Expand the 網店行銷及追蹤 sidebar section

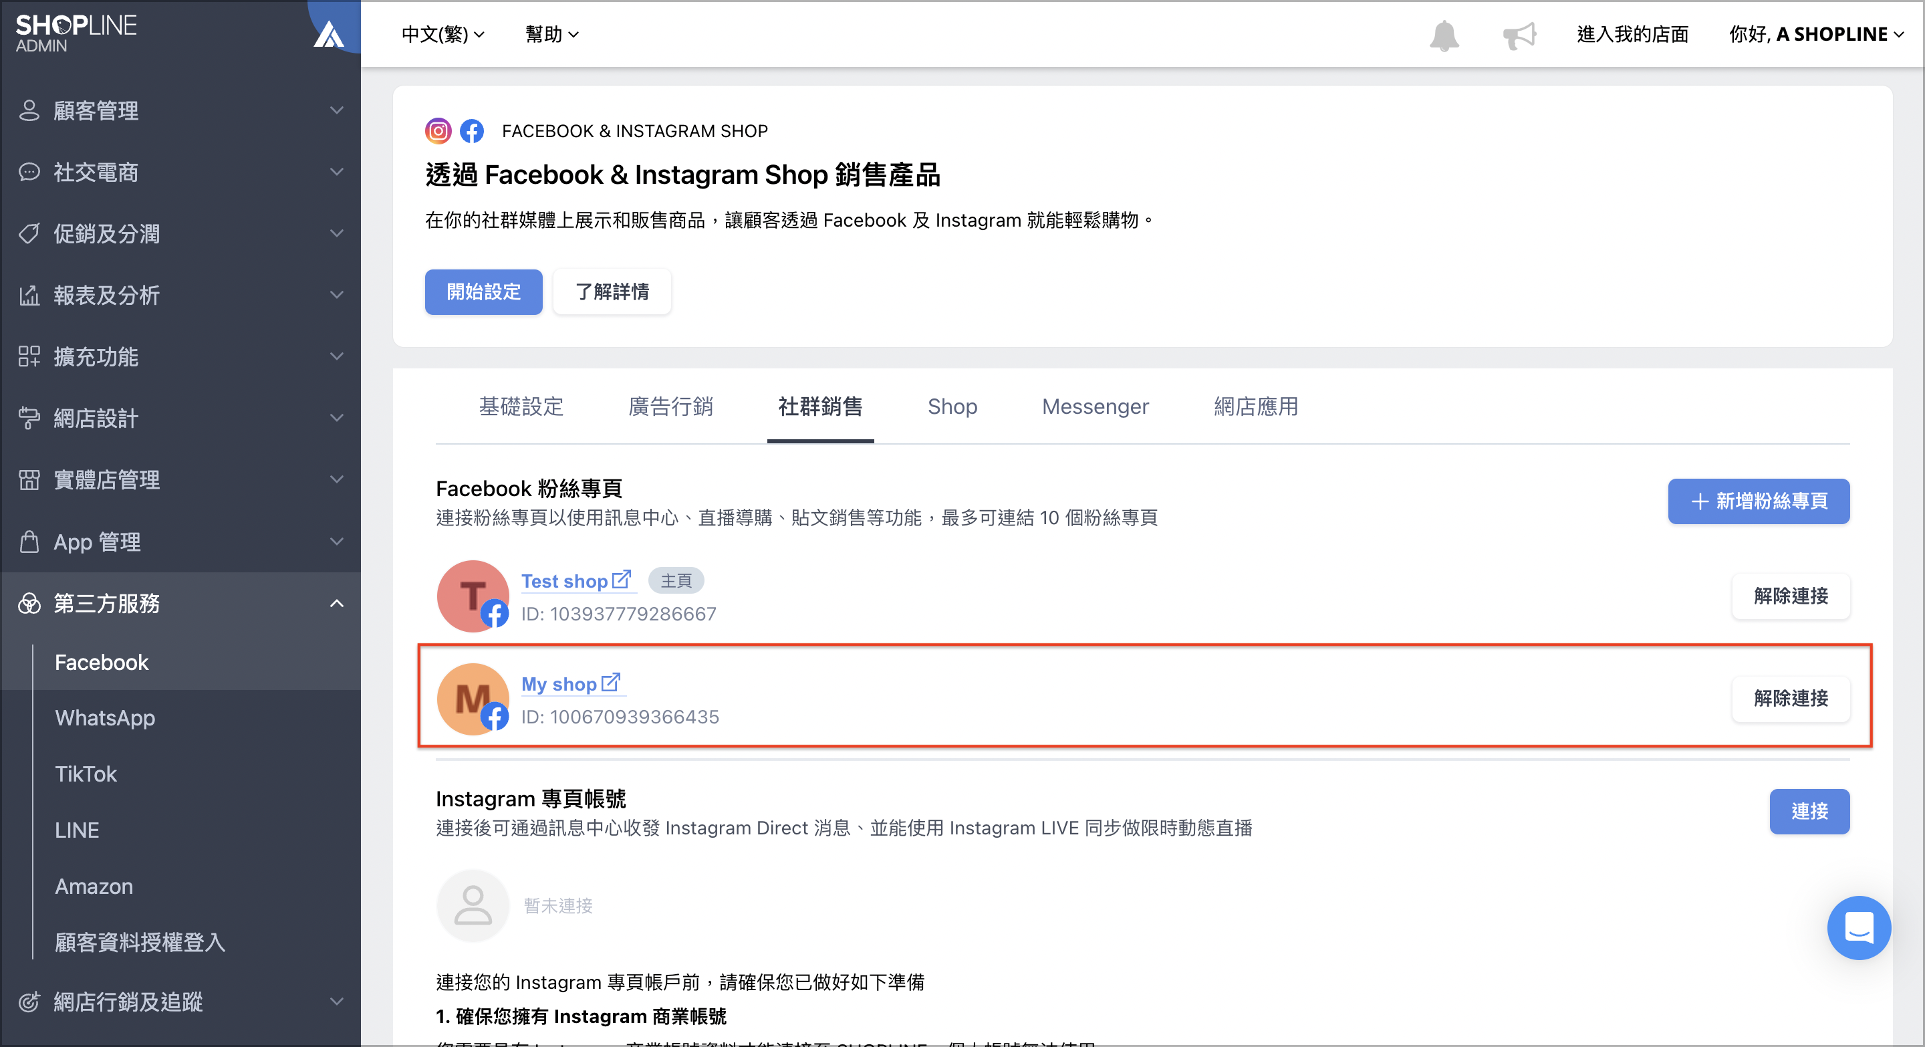pos(180,1002)
